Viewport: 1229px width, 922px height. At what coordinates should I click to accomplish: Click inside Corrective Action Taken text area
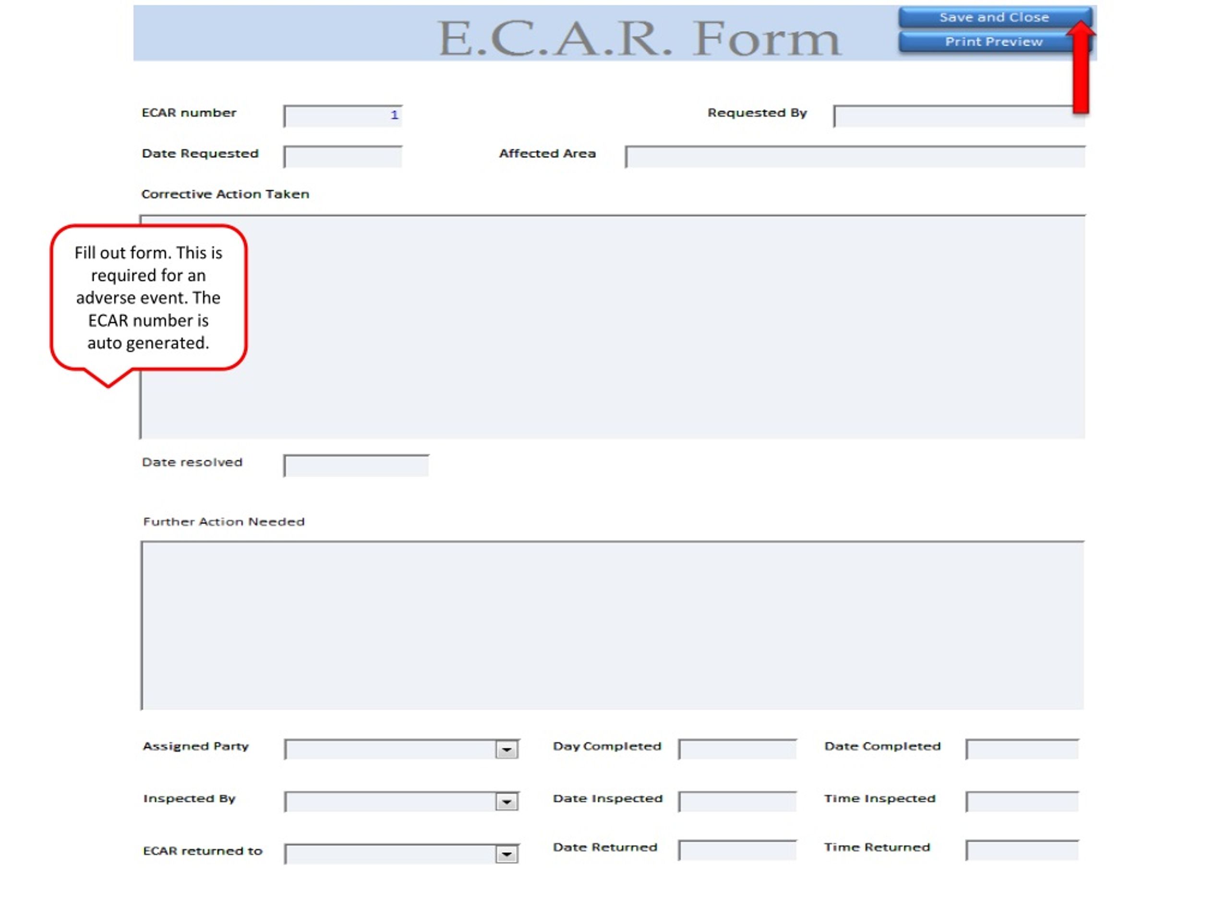[x=612, y=327]
